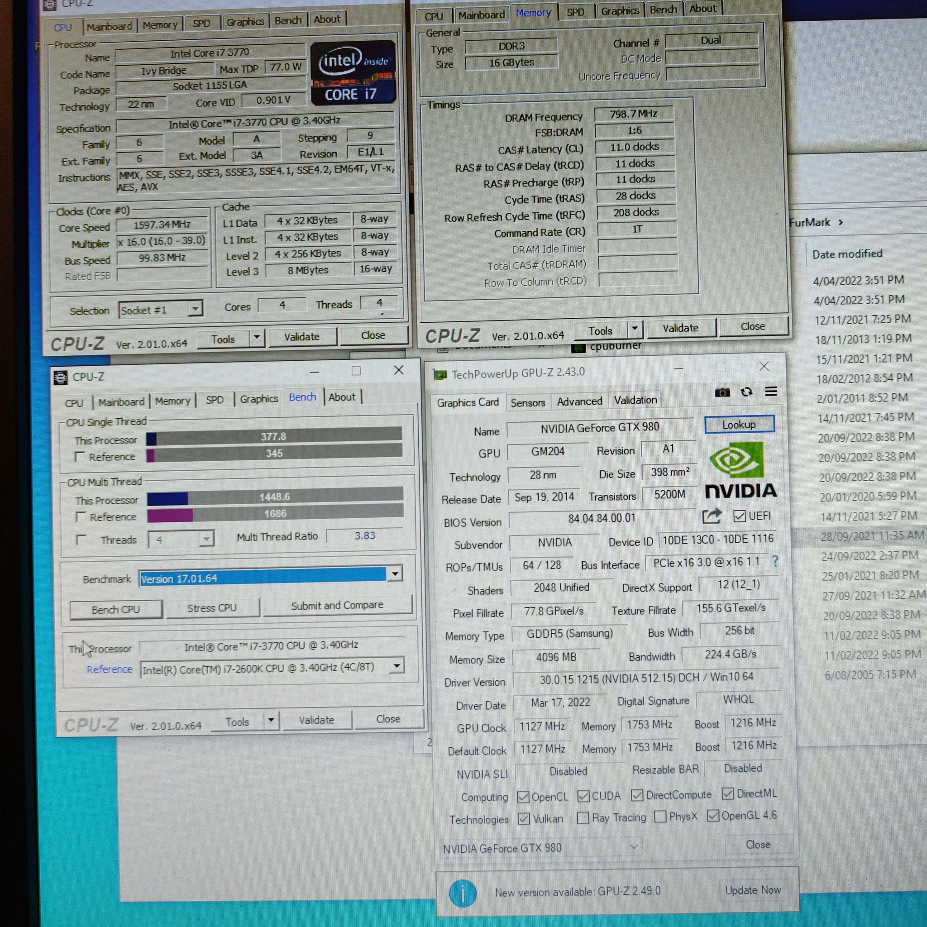Click the Date modified column header
The image size is (927, 927).
[x=847, y=254]
